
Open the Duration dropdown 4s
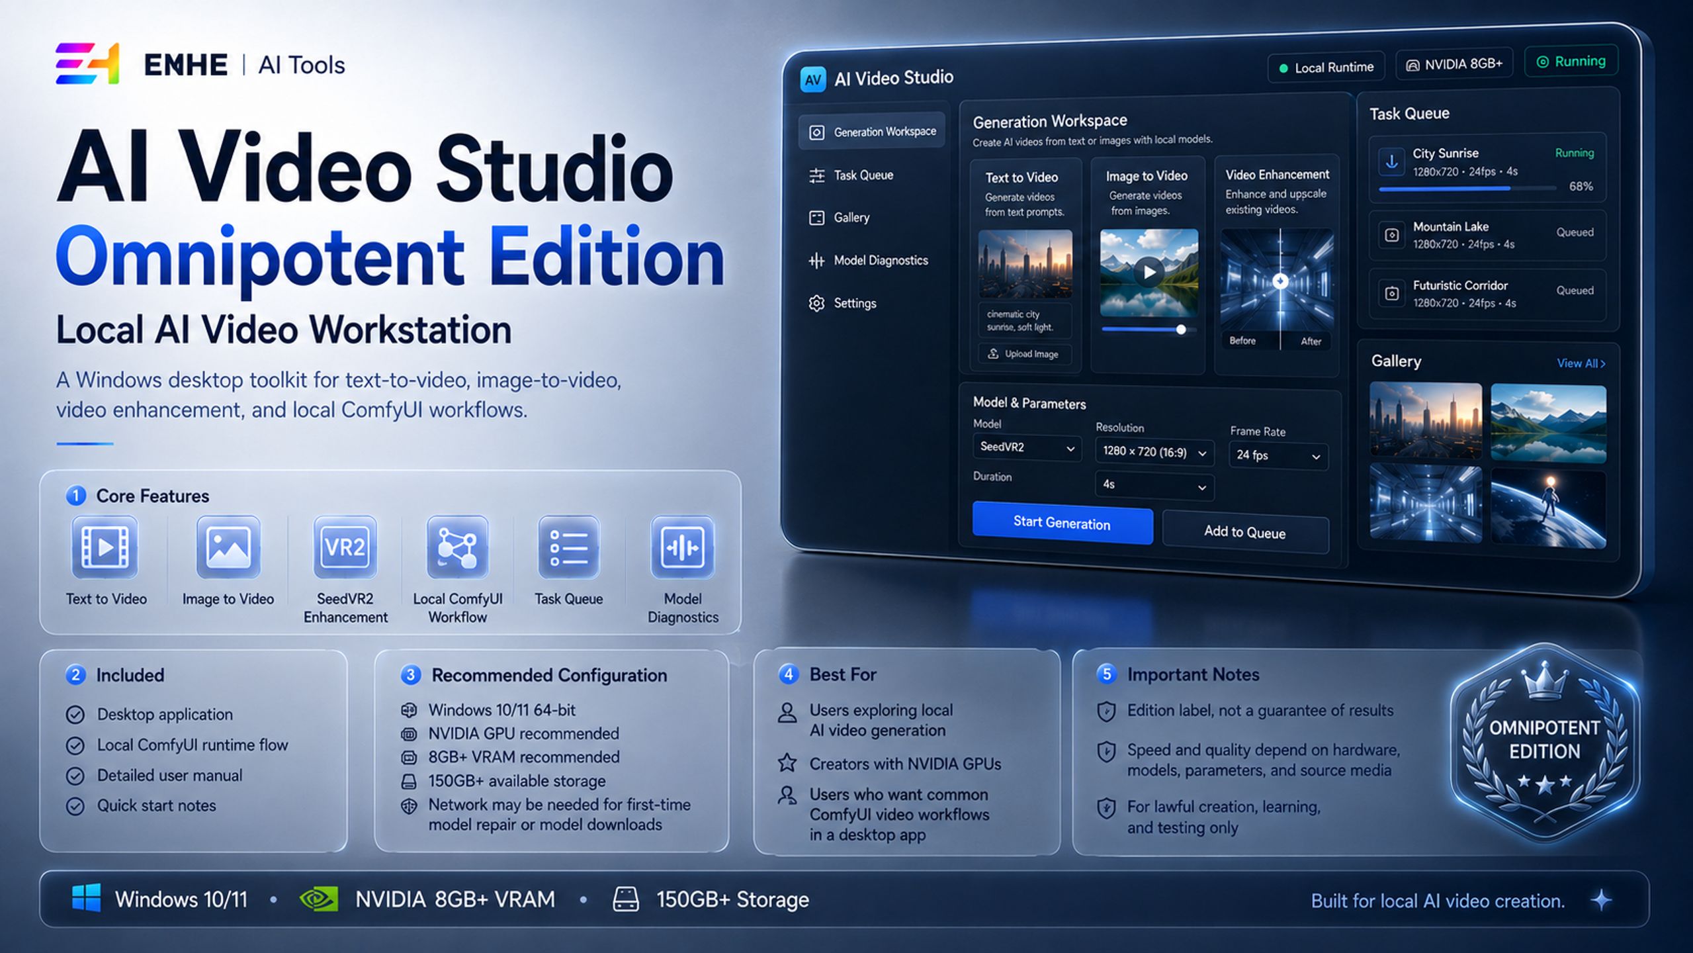click(1154, 485)
